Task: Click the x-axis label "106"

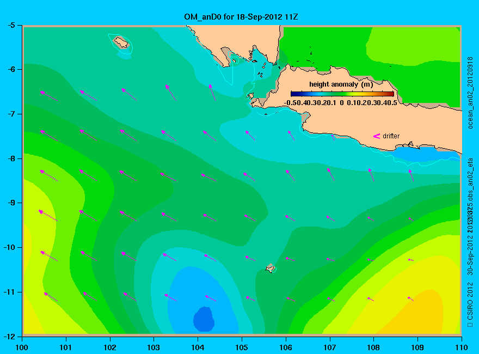Action: click(x=286, y=347)
